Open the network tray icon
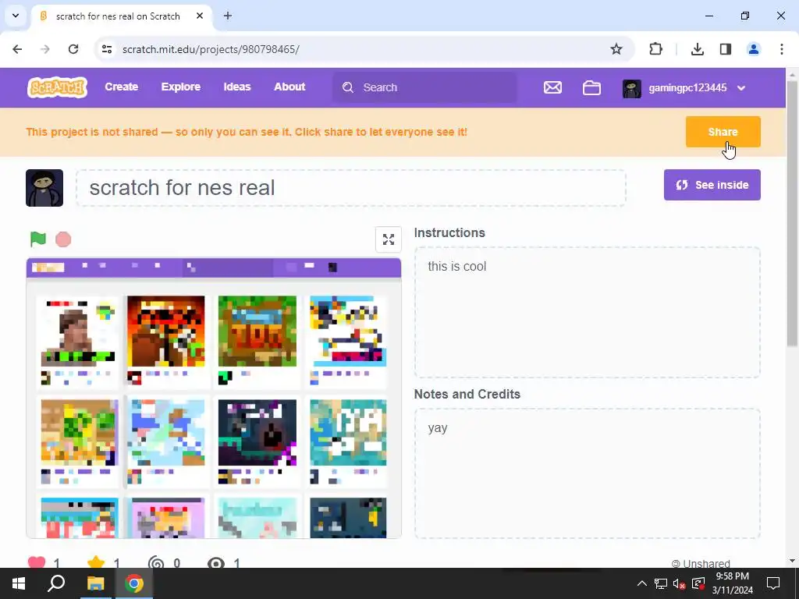799x599 pixels. (x=660, y=583)
